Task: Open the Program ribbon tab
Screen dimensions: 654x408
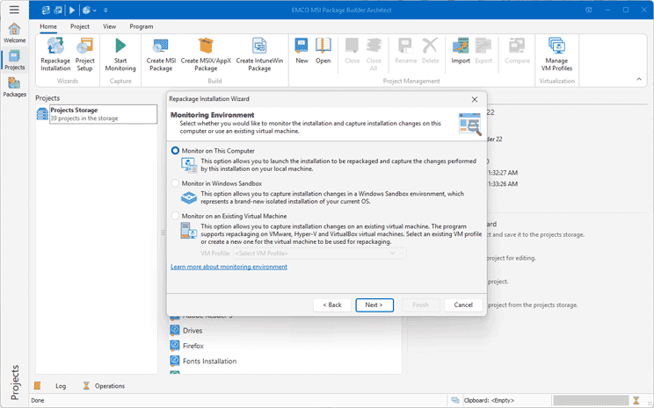Action: point(141,26)
